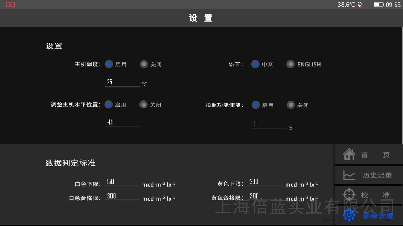Image resolution: width=403 pixels, height=226 pixels.
Task: Open the history records chart icon
Action: coord(349,175)
